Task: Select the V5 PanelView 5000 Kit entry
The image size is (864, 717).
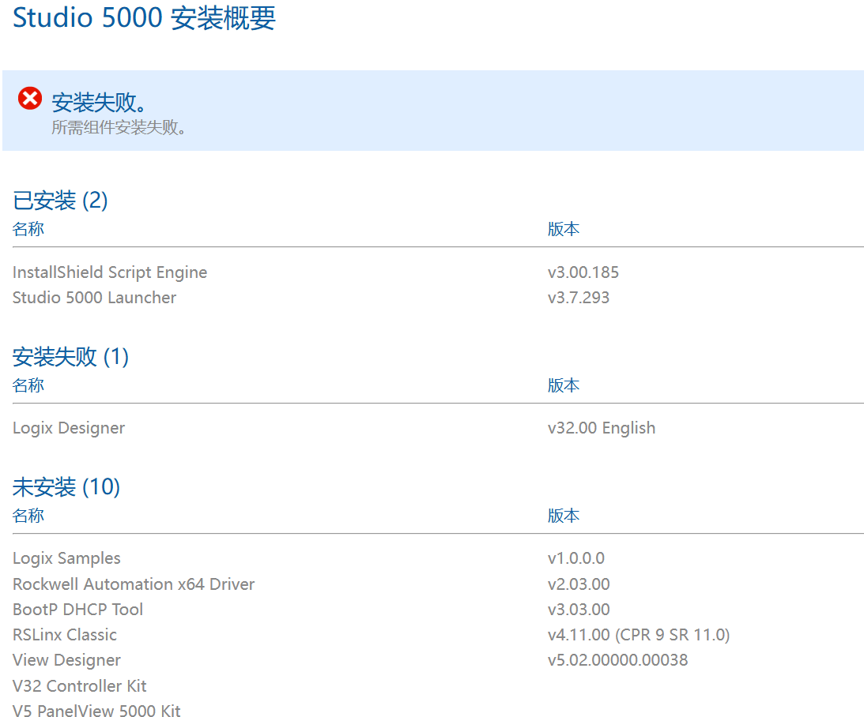Action: click(96, 711)
